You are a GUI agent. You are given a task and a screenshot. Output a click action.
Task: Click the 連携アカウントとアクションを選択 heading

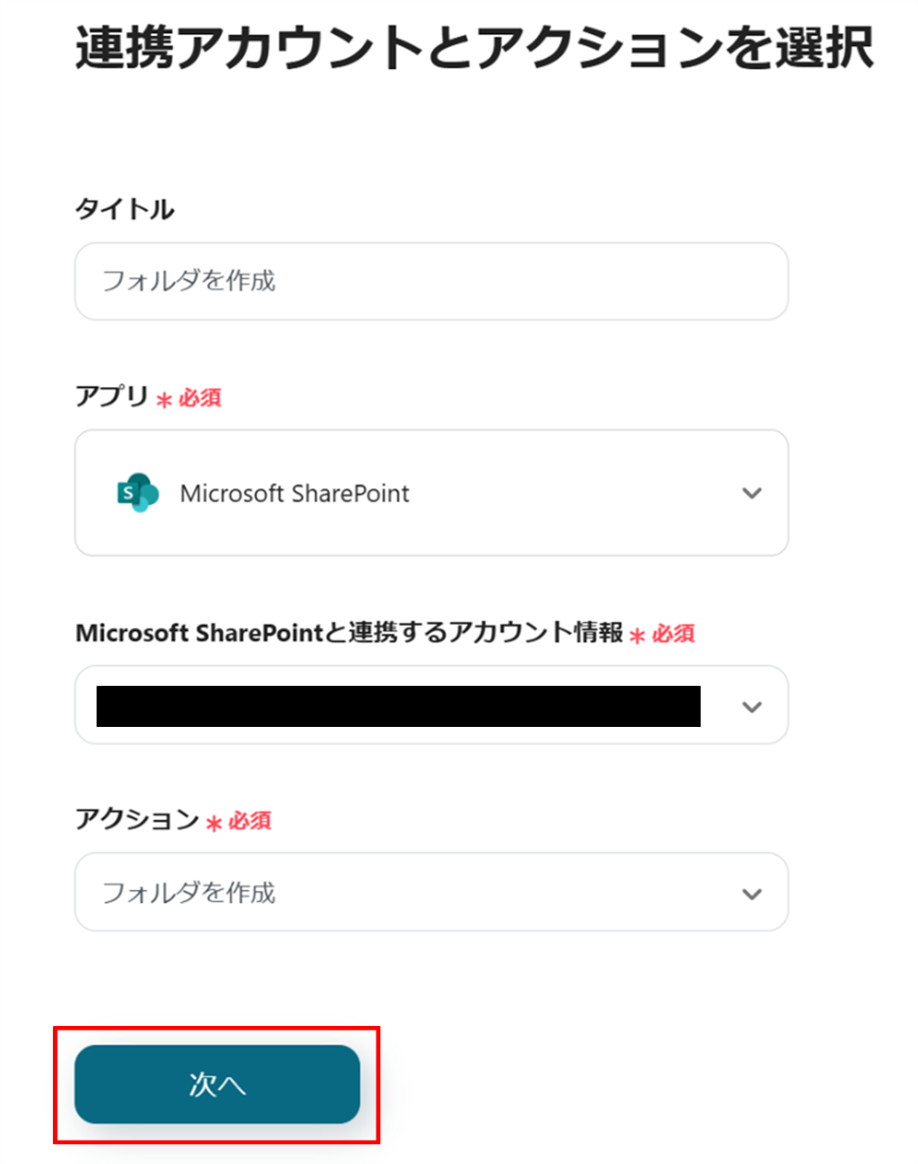click(474, 48)
